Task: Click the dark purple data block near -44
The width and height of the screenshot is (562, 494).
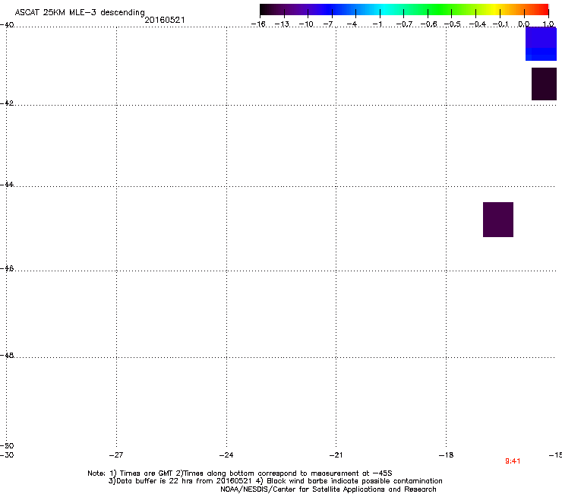Action: [498, 220]
